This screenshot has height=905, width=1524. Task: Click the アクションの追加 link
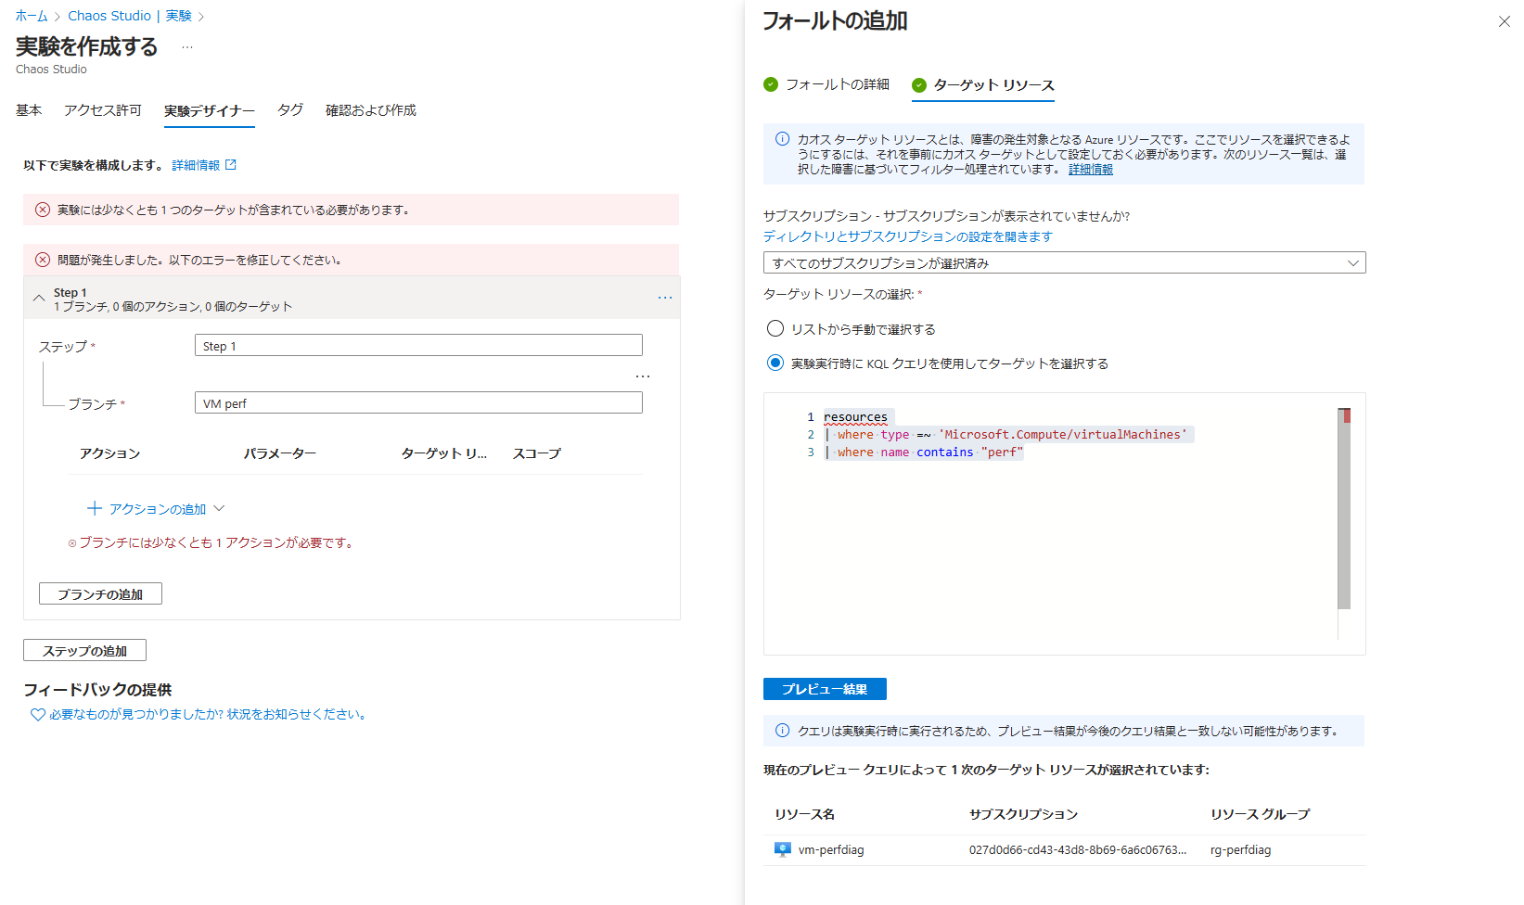tap(158, 509)
